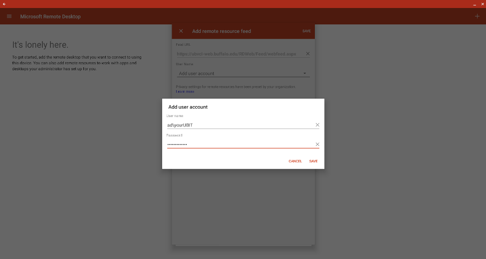This screenshot has height=259, width=486.
Task: Focus the User name field containing ad\yourUBIT
Action: coord(240,125)
